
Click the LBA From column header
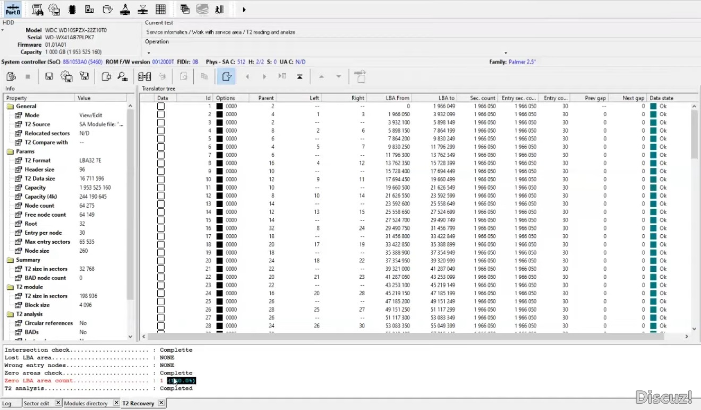pyautogui.click(x=389, y=98)
